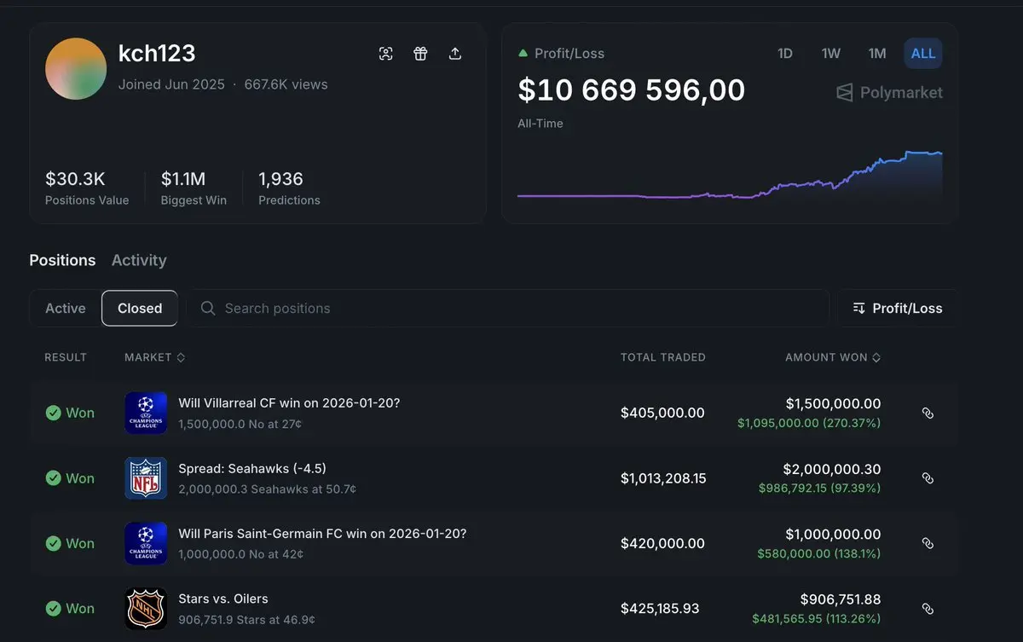Image resolution: width=1023 pixels, height=642 pixels.
Task: Open the Champions League logo for Paris Saint-Germain market
Action: [146, 543]
